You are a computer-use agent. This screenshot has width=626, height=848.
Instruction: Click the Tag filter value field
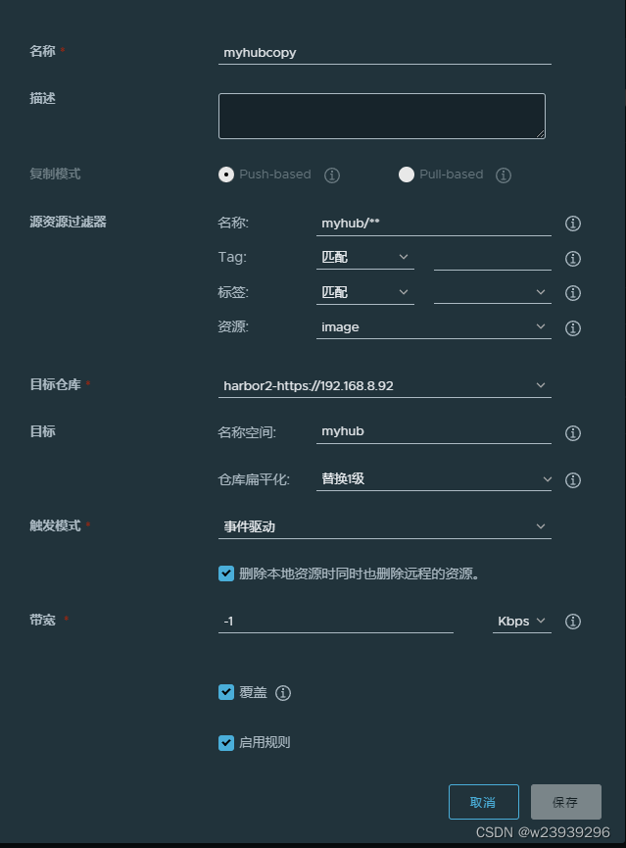[x=493, y=258]
